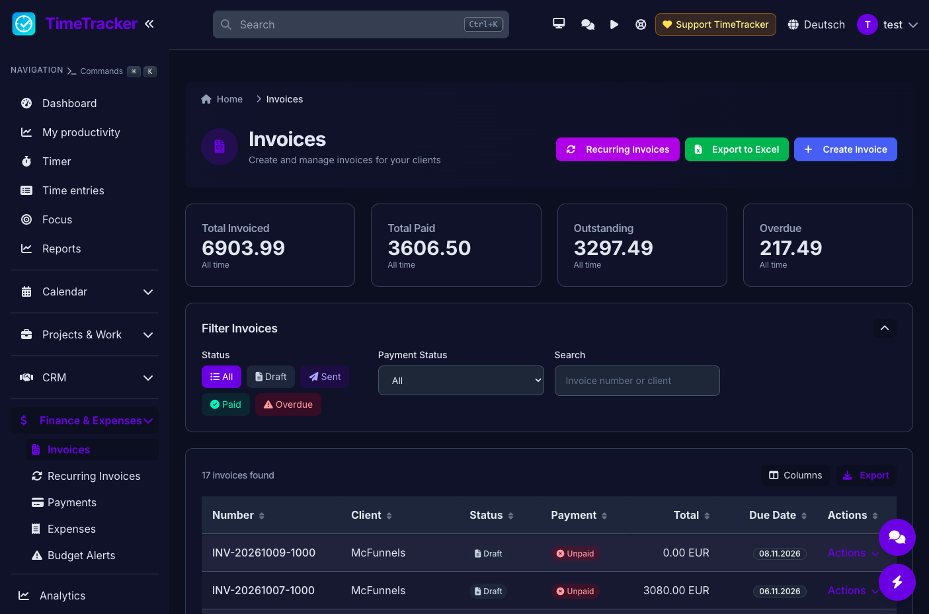
Task: Open Analytics in sidebar
Action: click(85, 595)
